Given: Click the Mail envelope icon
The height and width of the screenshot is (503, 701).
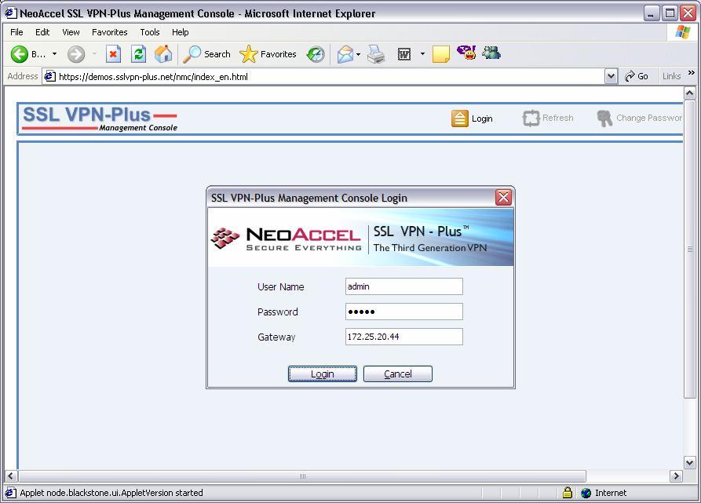Looking at the screenshot, I should point(345,54).
